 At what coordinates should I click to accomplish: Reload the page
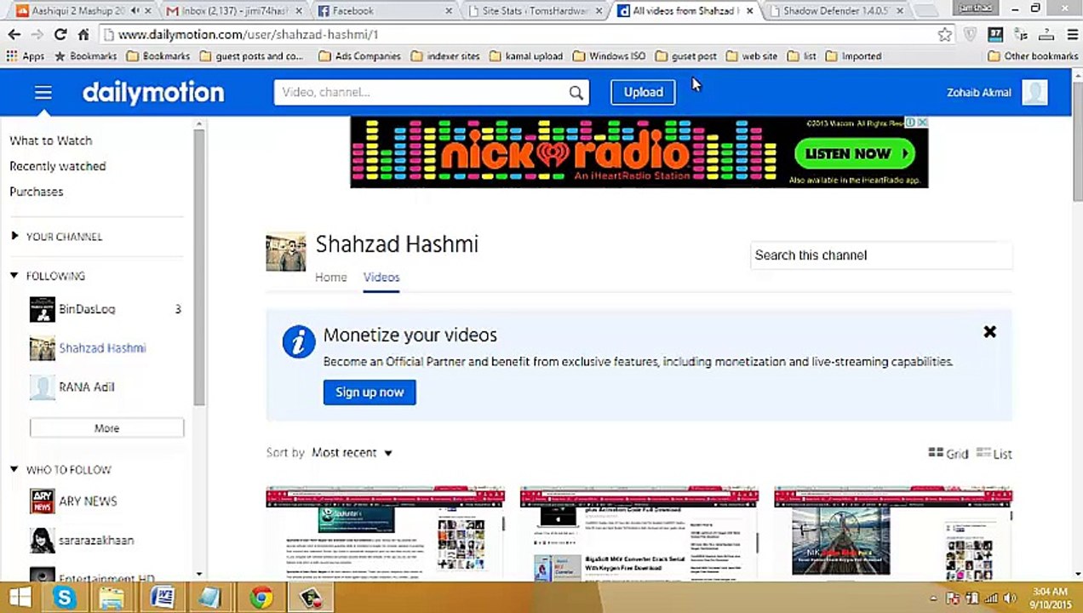pyautogui.click(x=60, y=34)
